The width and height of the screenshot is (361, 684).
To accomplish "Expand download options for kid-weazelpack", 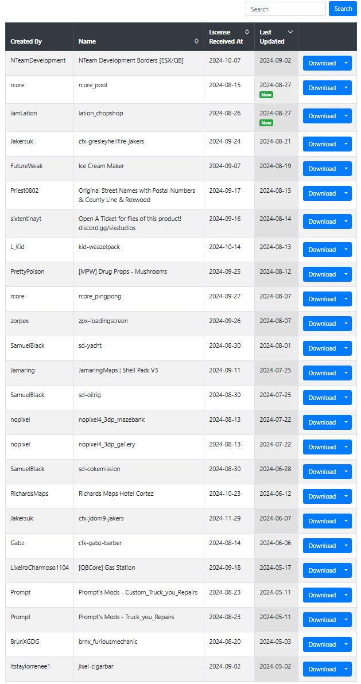I will (346, 250).
